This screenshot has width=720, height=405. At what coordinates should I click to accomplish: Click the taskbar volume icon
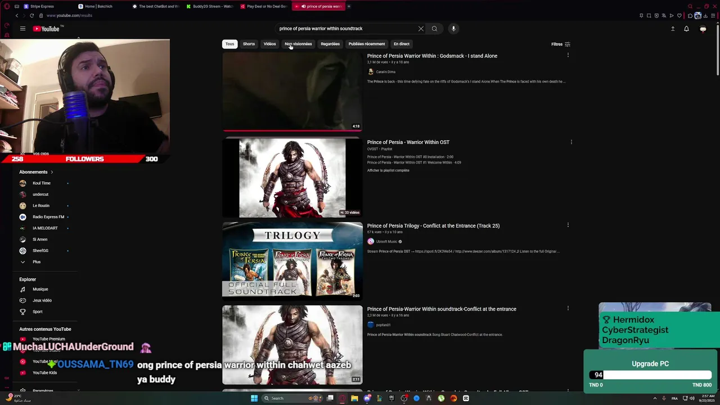(x=692, y=398)
